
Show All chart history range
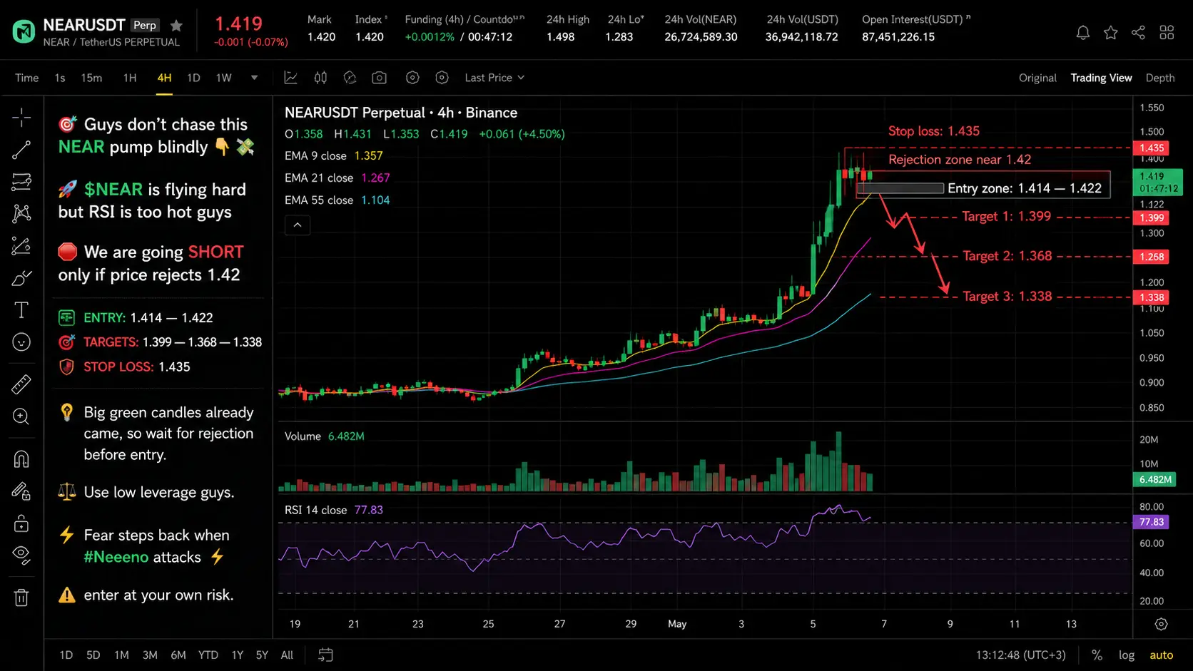click(287, 655)
